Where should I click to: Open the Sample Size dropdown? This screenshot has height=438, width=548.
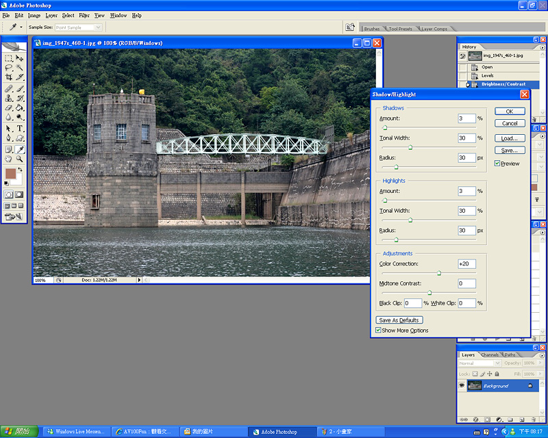[x=78, y=27]
